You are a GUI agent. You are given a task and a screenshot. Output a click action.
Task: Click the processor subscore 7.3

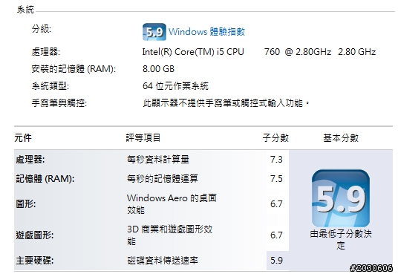pyautogui.click(x=276, y=160)
